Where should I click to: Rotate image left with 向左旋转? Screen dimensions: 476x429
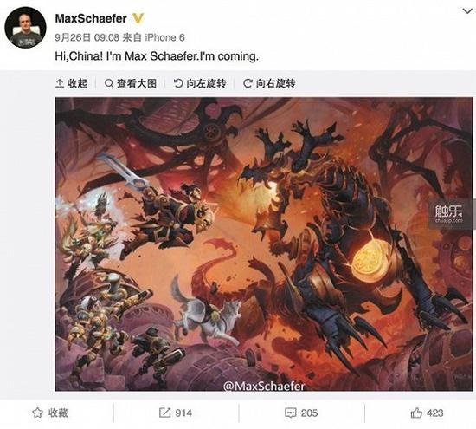point(200,83)
